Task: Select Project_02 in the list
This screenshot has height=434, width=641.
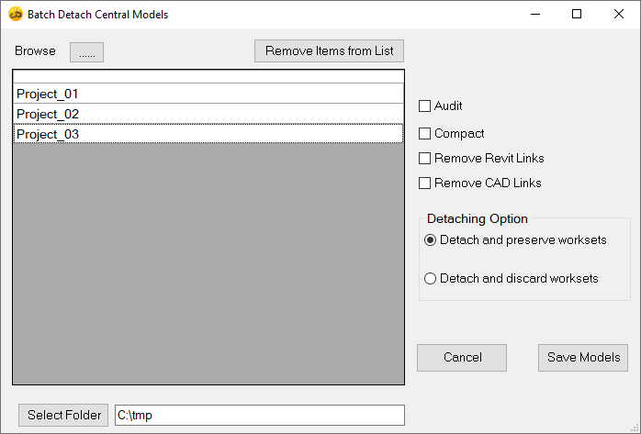Action: pos(208,114)
